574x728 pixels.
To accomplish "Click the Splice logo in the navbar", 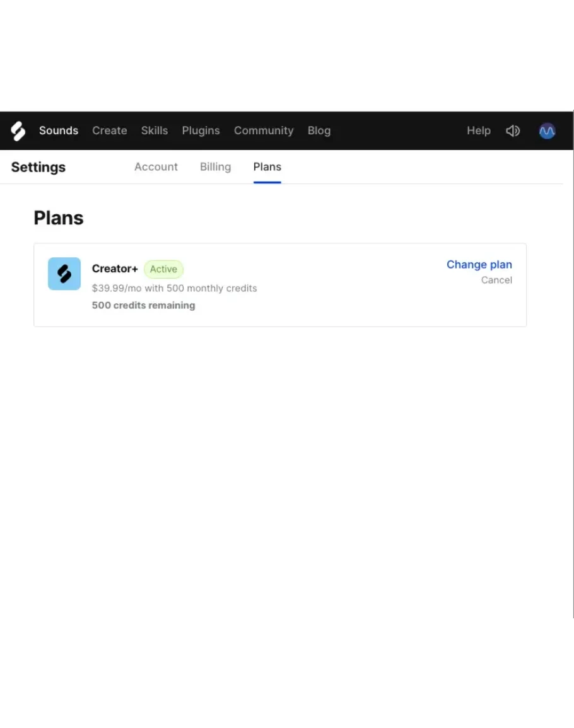I will [18, 131].
